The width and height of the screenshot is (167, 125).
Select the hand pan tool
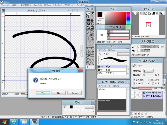88,60
